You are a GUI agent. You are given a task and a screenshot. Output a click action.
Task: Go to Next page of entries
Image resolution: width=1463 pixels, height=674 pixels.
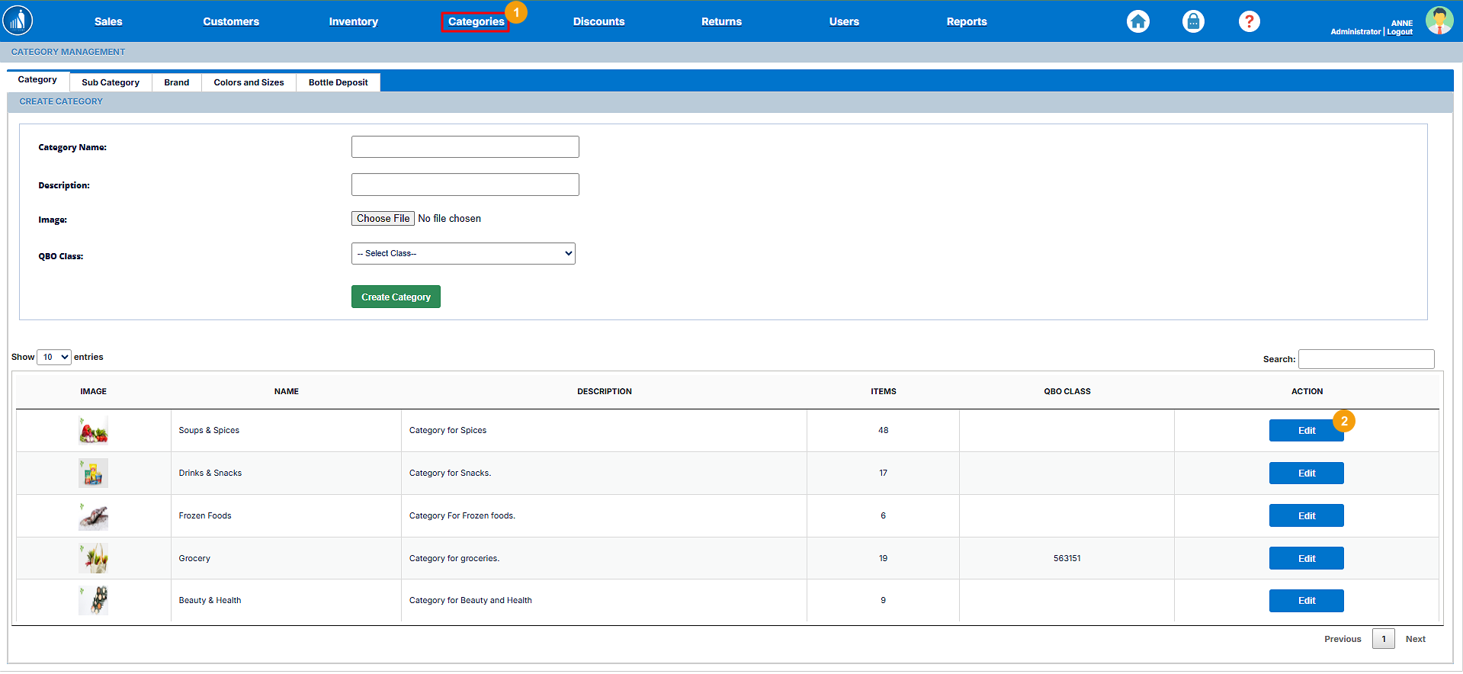pos(1415,639)
